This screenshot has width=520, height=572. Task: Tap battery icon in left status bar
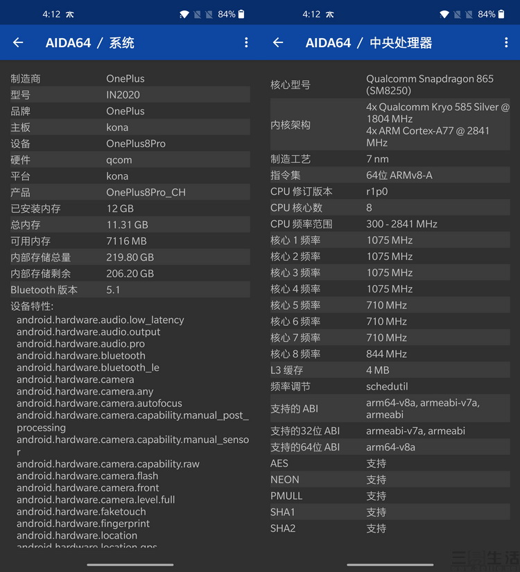[241, 15]
